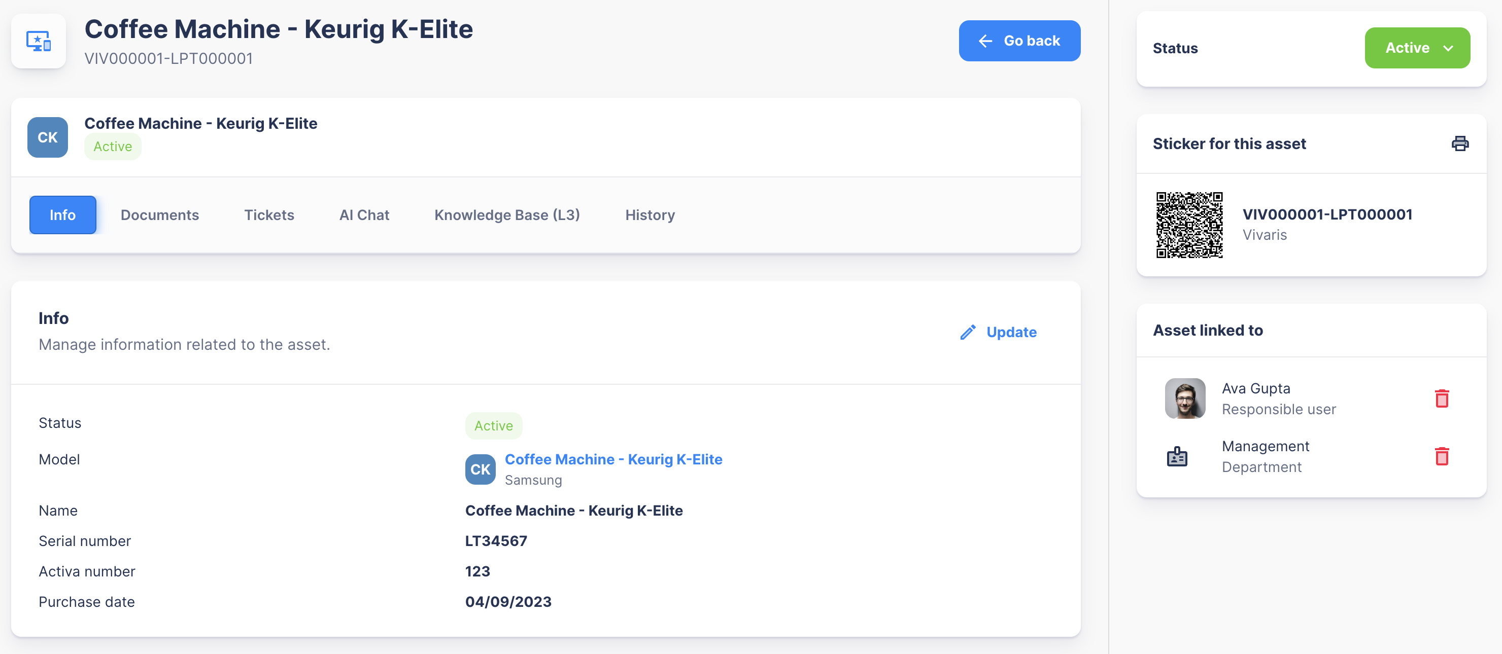Remove Management department link

(1441, 456)
